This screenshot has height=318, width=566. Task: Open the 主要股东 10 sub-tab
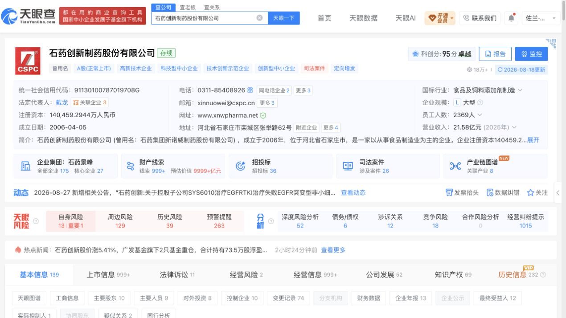109,298
